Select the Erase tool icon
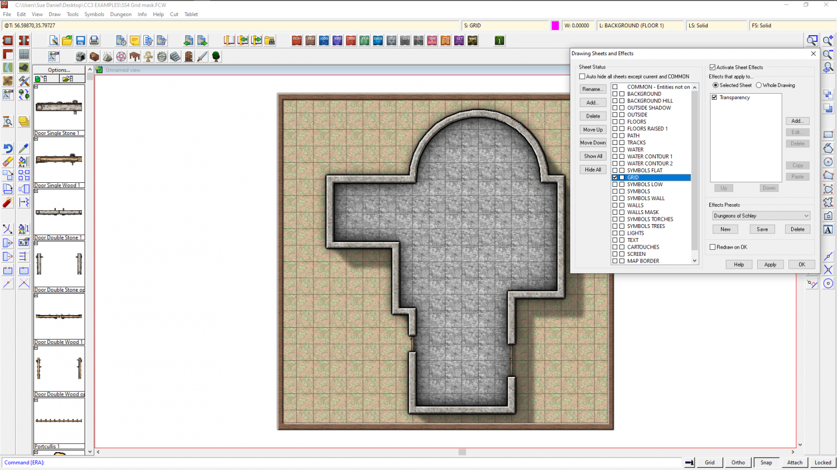 [8, 162]
